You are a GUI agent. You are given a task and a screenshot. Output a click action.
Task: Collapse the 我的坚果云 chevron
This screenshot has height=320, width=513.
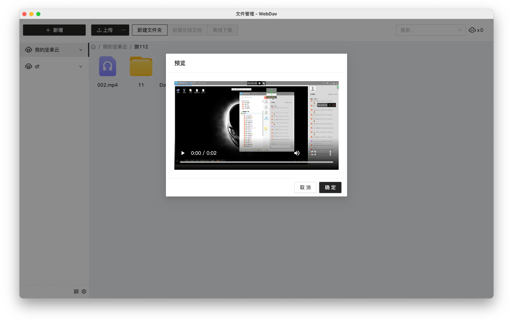point(81,50)
